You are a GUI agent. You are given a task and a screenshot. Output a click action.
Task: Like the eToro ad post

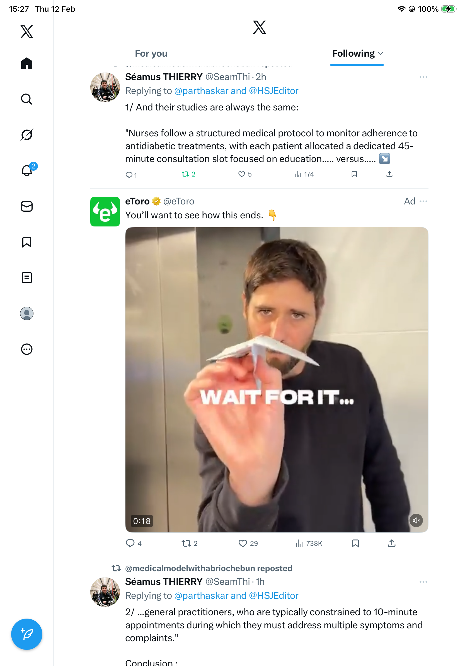tap(243, 543)
